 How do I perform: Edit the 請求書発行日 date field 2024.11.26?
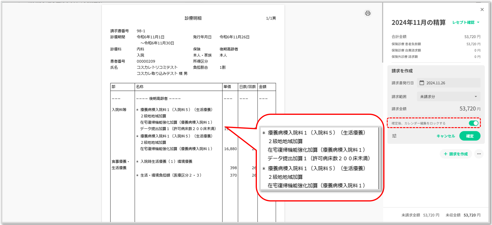coord(449,83)
